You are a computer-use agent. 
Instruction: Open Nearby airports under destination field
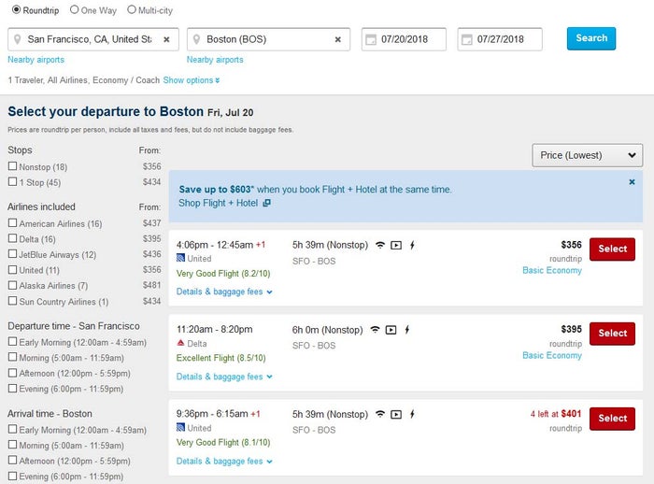click(215, 60)
